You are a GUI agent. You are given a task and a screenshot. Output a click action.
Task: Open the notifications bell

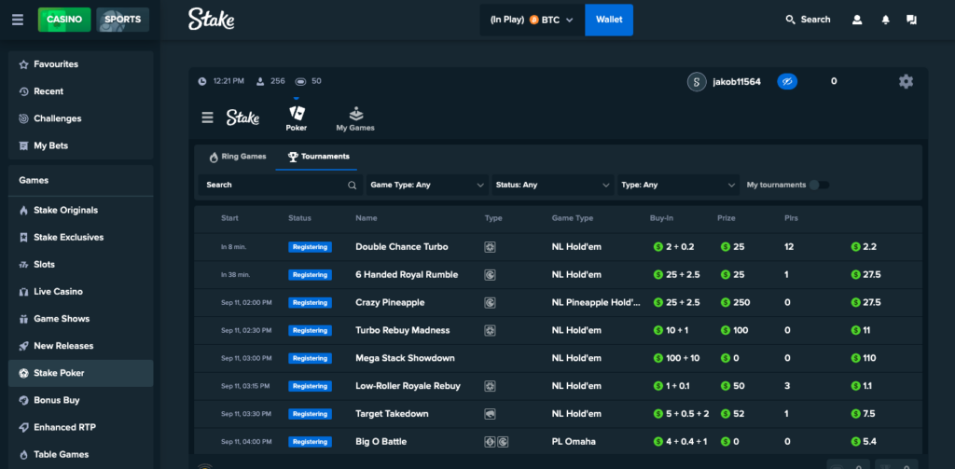point(886,20)
